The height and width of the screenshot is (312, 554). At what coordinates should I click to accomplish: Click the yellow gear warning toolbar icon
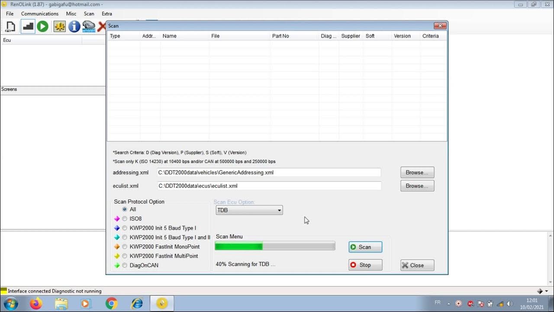tap(59, 26)
